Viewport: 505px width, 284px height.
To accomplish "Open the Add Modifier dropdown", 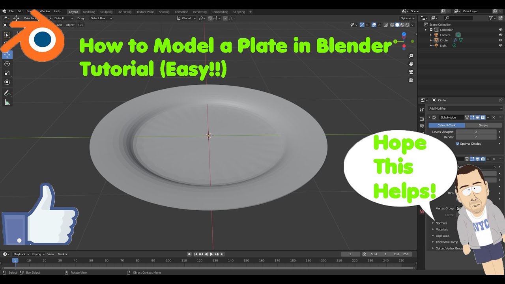I will 465,108.
